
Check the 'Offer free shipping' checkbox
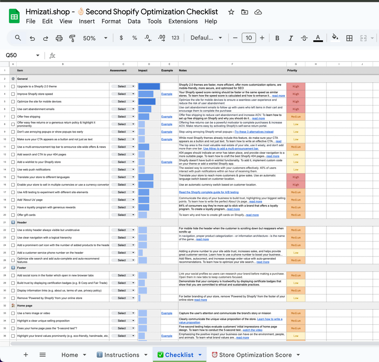coord(13,117)
